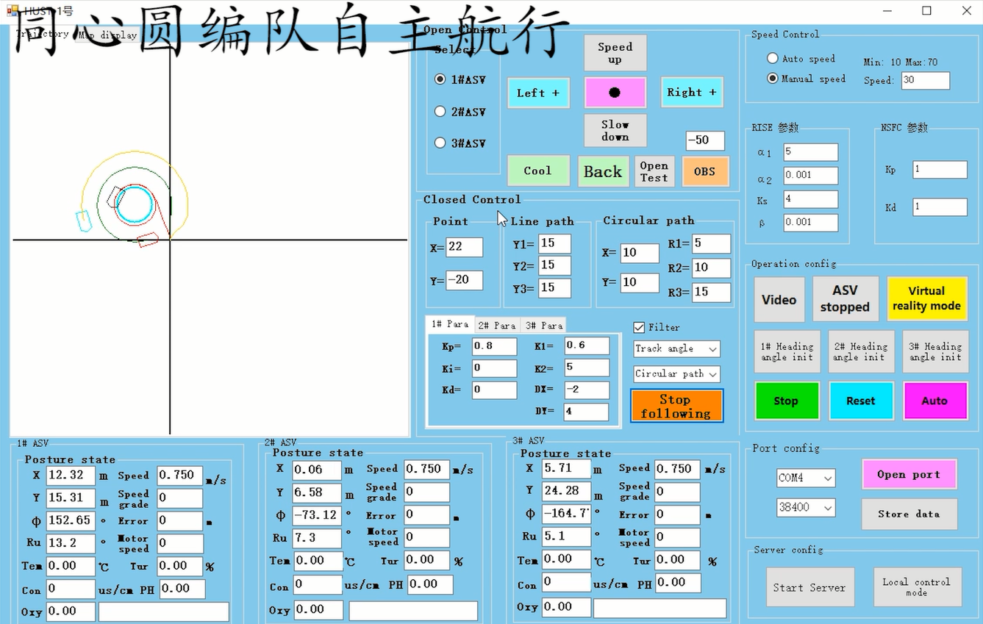The width and height of the screenshot is (983, 624).
Task: Open the COM4 port dropdown
Action: click(x=806, y=478)
